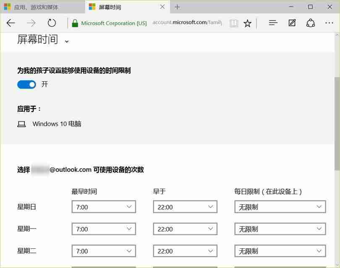
Task: Click the 早于 column header
Action: (x=160, y=192)
